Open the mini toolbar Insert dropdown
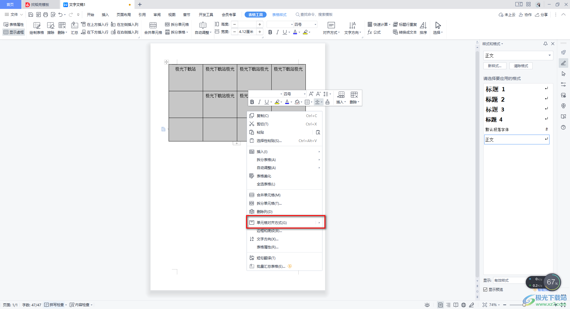 341,98
